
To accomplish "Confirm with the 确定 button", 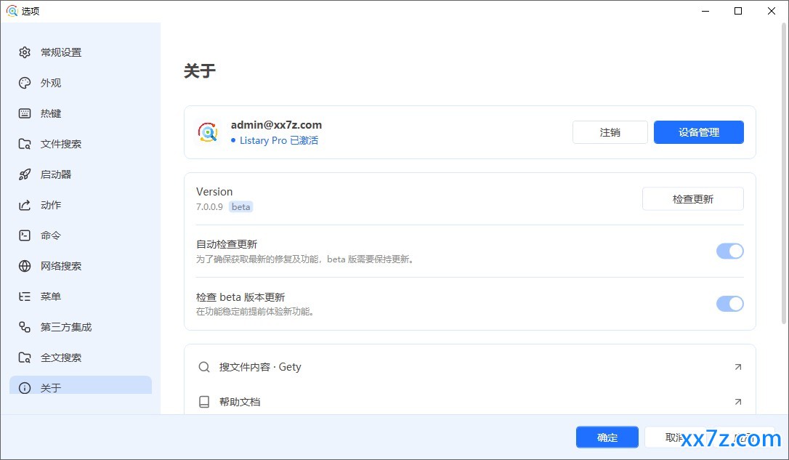I will click(607, 437).
